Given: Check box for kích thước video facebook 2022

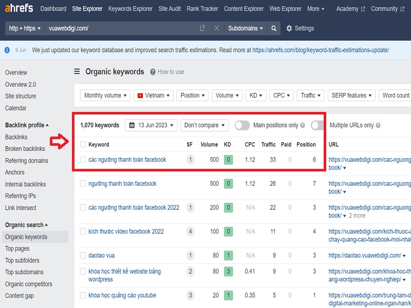Looking at the screenshot, I should click(x=83, y=232).
